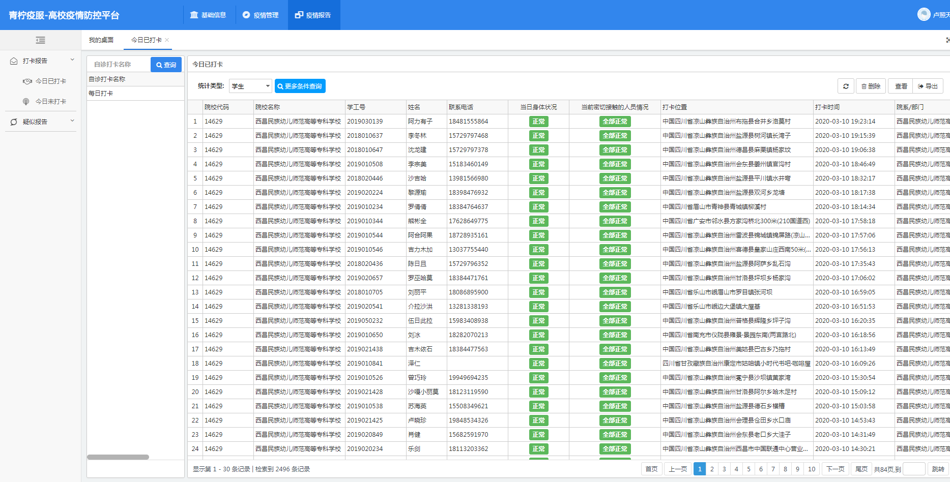The height and width of the screenshot is (482, 950).
Task: Click the refresh icon button above table
Action: point(846,86)
